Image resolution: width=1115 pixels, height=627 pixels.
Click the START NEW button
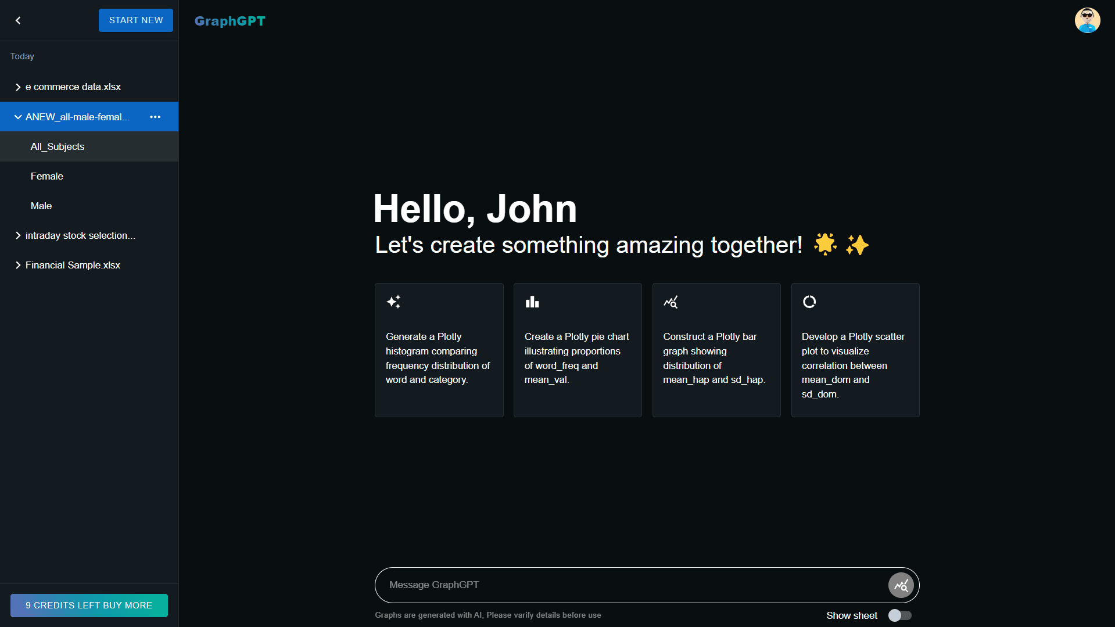136,20
